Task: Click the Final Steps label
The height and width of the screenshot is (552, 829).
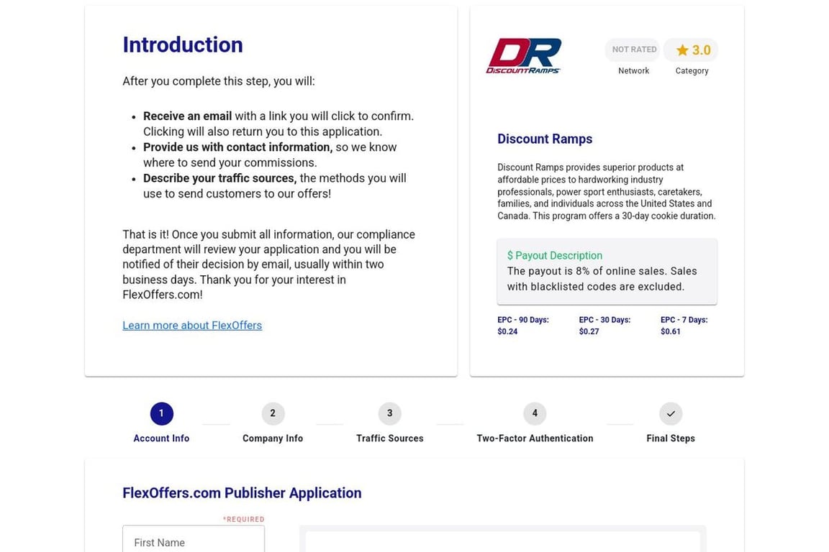Action: [x=671, y=438]
